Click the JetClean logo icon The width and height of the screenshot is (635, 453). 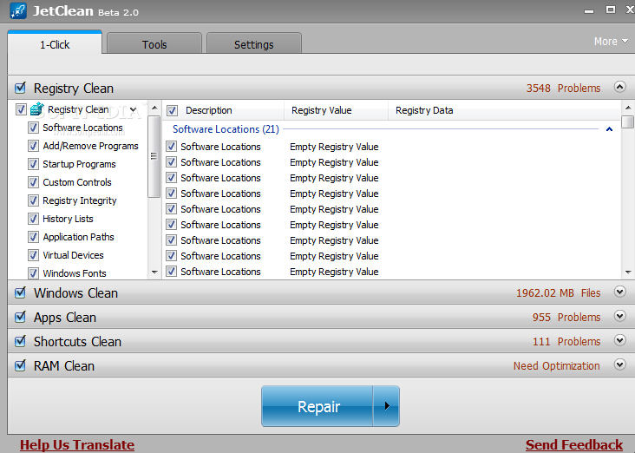(x=18, y=10)
